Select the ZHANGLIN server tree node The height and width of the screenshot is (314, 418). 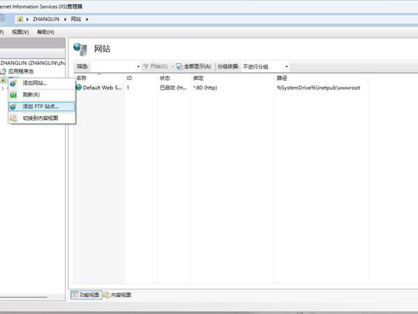point(32,63)
